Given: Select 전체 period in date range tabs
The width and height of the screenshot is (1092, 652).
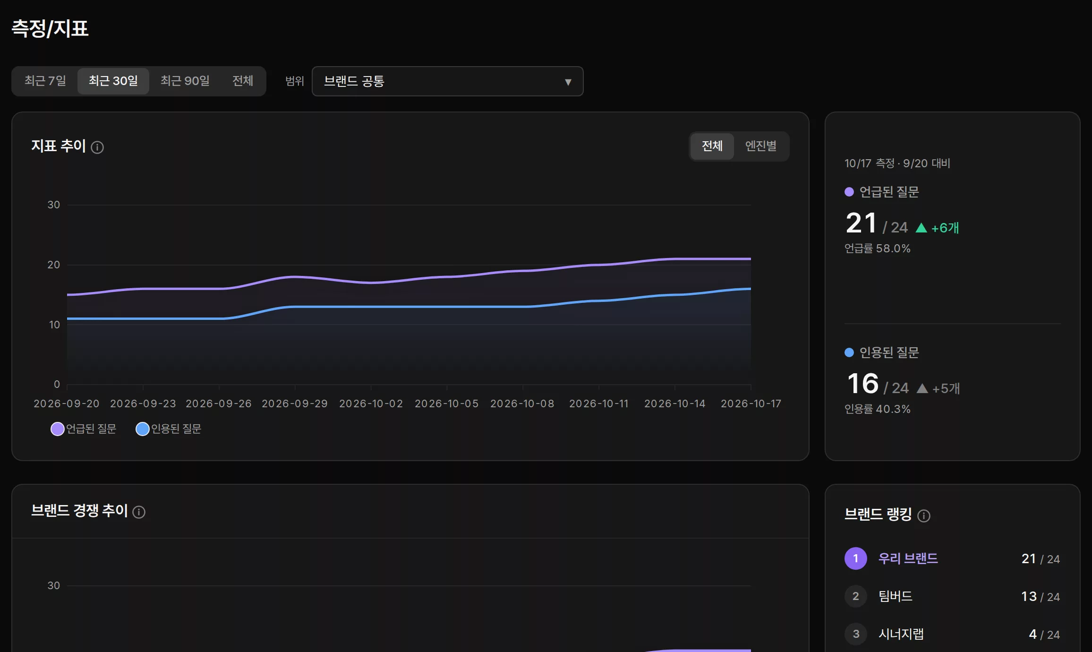Looking at the screenshot, I should click(x=243, y=81).
